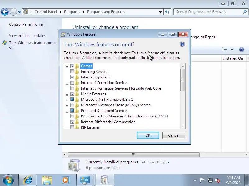The width and height of the screenshot is (249, 186).
Task: Uncheck the Games checkbox
Action: 72,66
